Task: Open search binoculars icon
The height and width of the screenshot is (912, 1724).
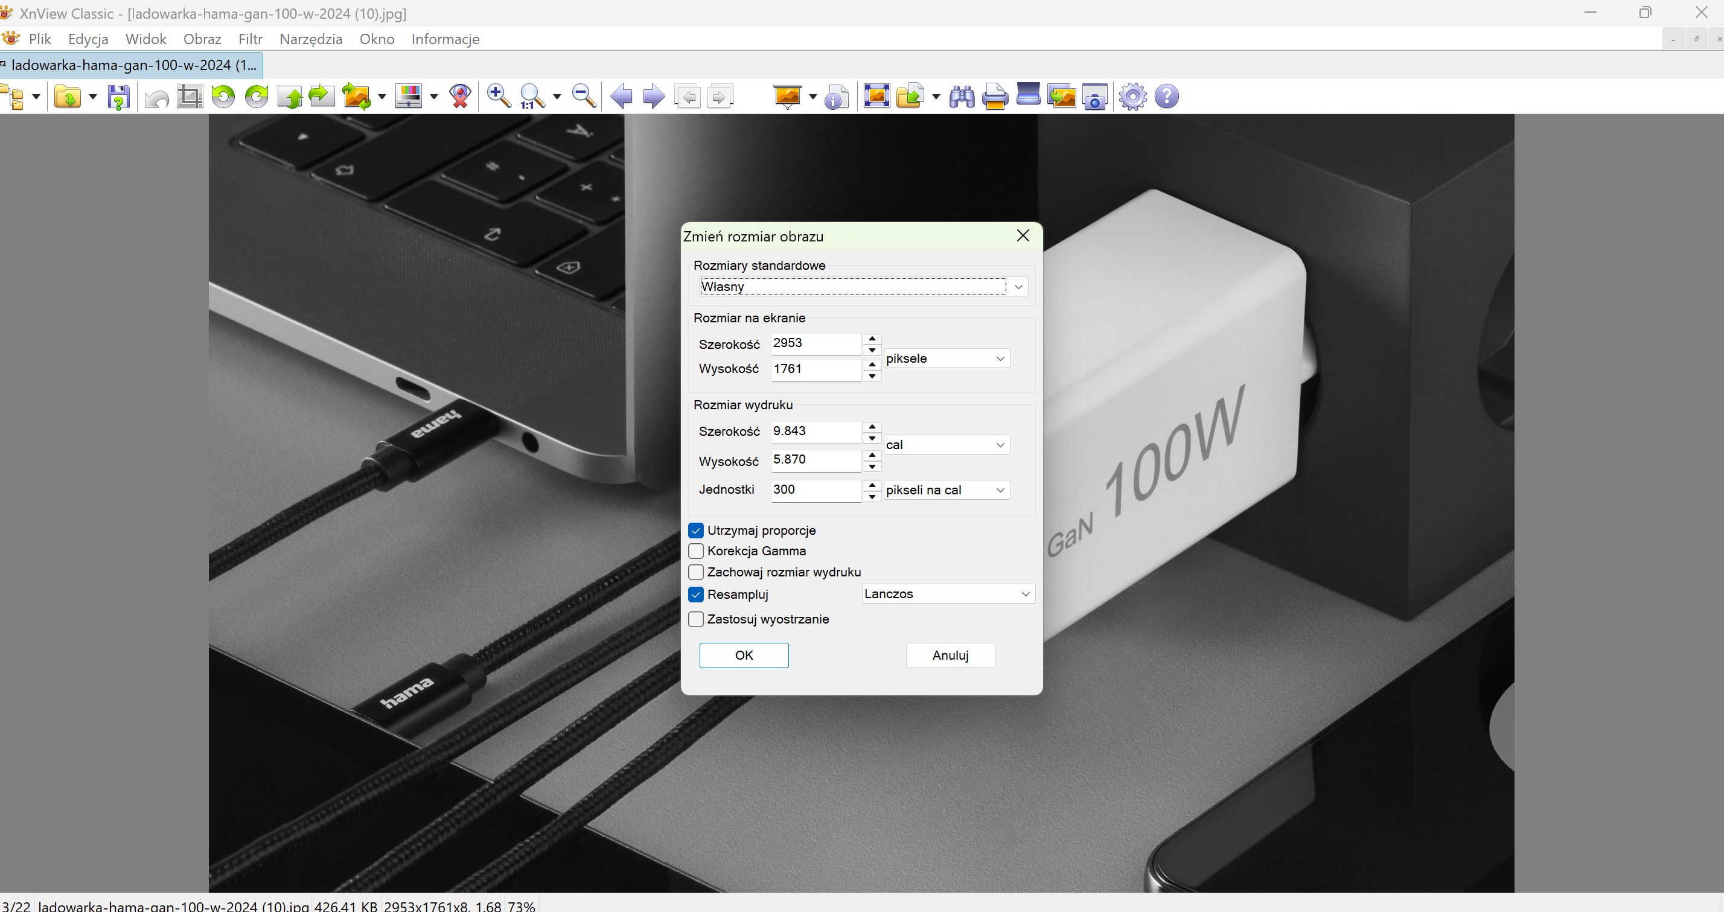Action: pyautogui.click(x=962, y=97)
